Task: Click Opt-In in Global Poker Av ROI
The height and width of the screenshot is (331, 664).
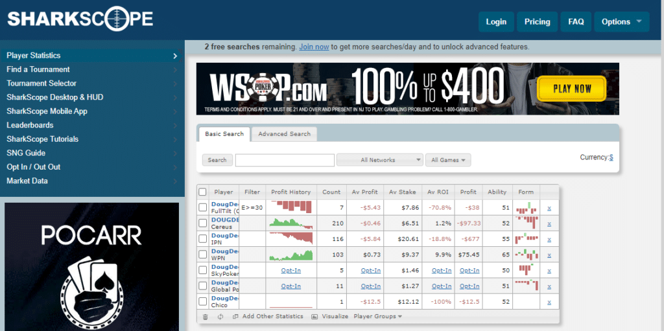Action: [x=442, y=286]
